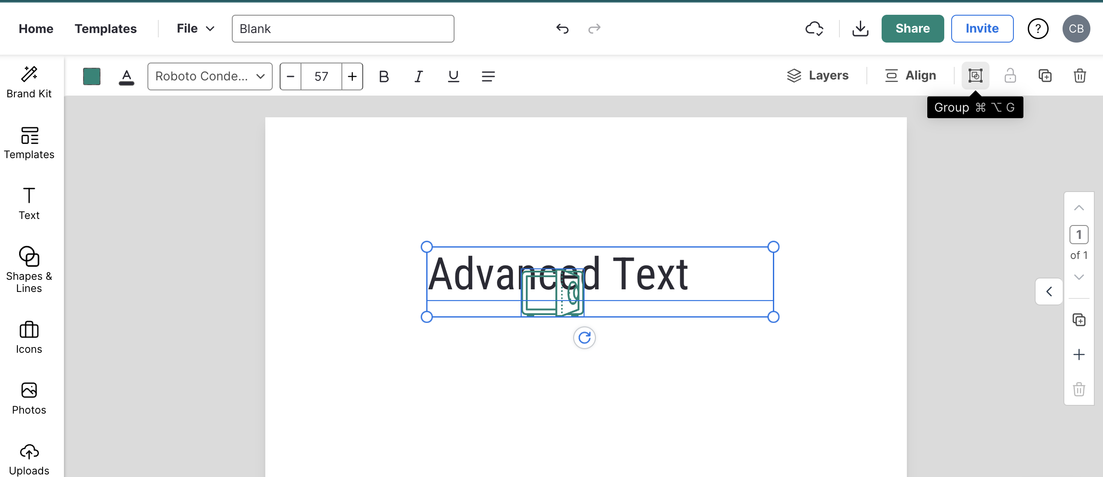Go to Home
1103x477 pixels.
coord(36,29)
